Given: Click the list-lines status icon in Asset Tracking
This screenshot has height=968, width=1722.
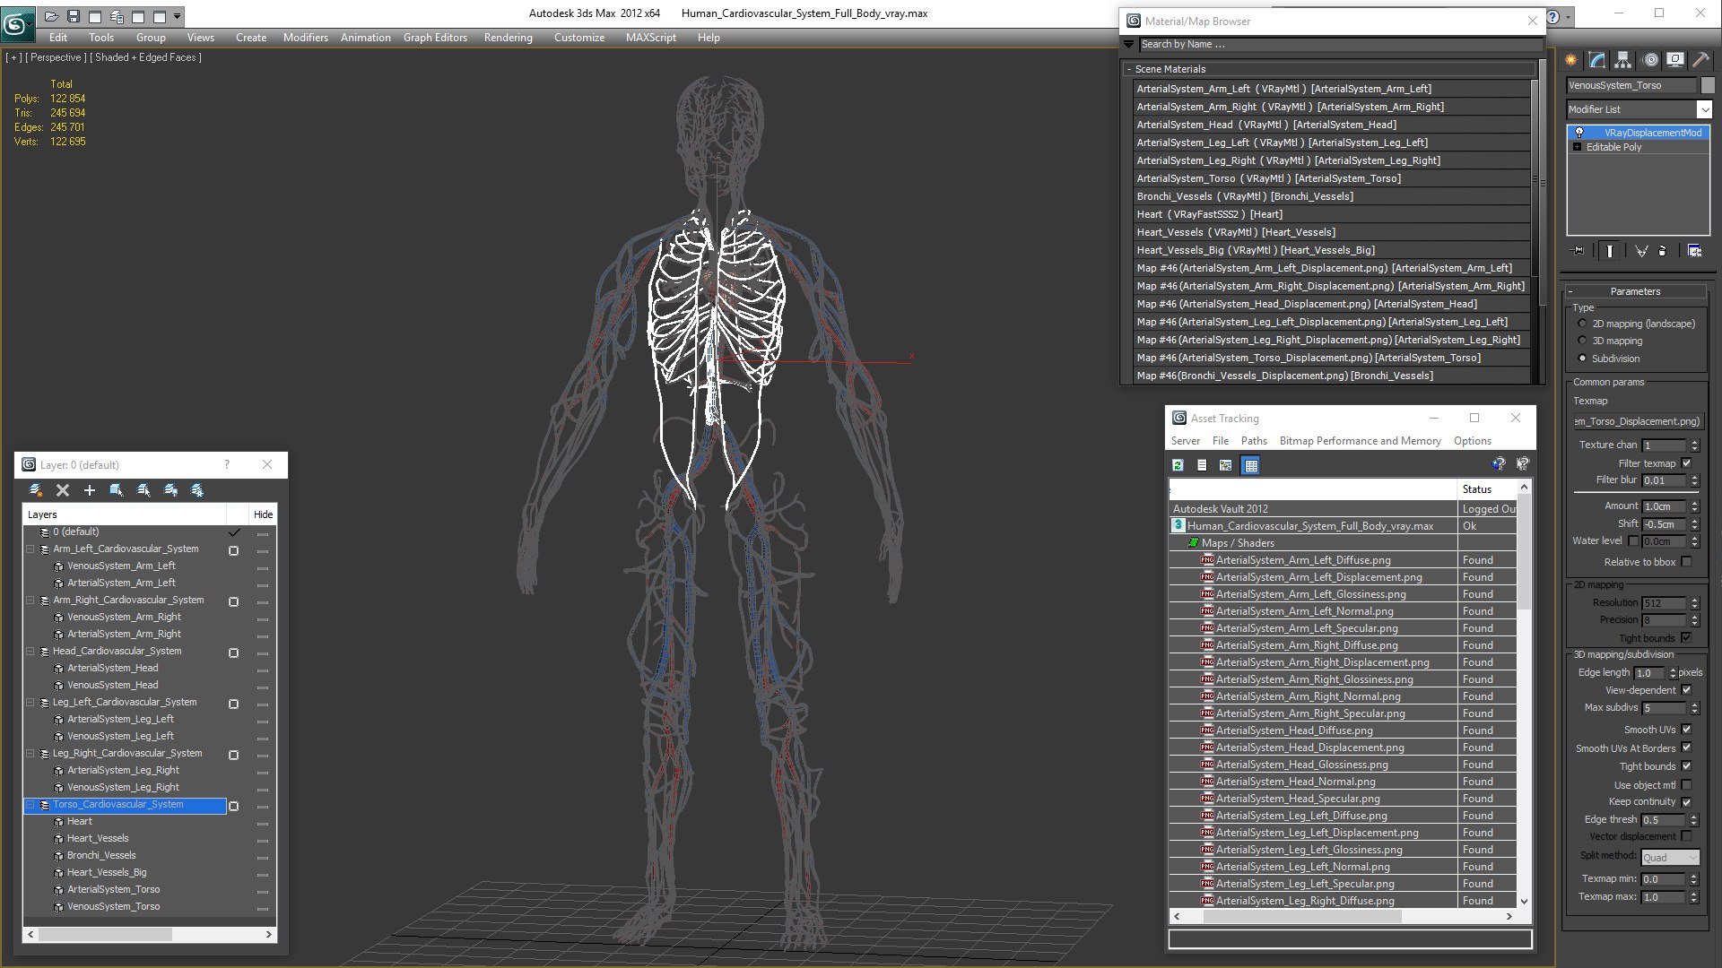Looking at the screenshot, I should [x=1202, y=465].
